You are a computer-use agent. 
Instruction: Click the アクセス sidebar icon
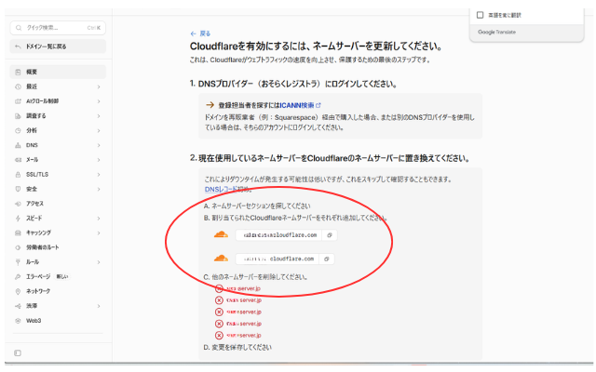pyautogui.click(x=18, y=204)
